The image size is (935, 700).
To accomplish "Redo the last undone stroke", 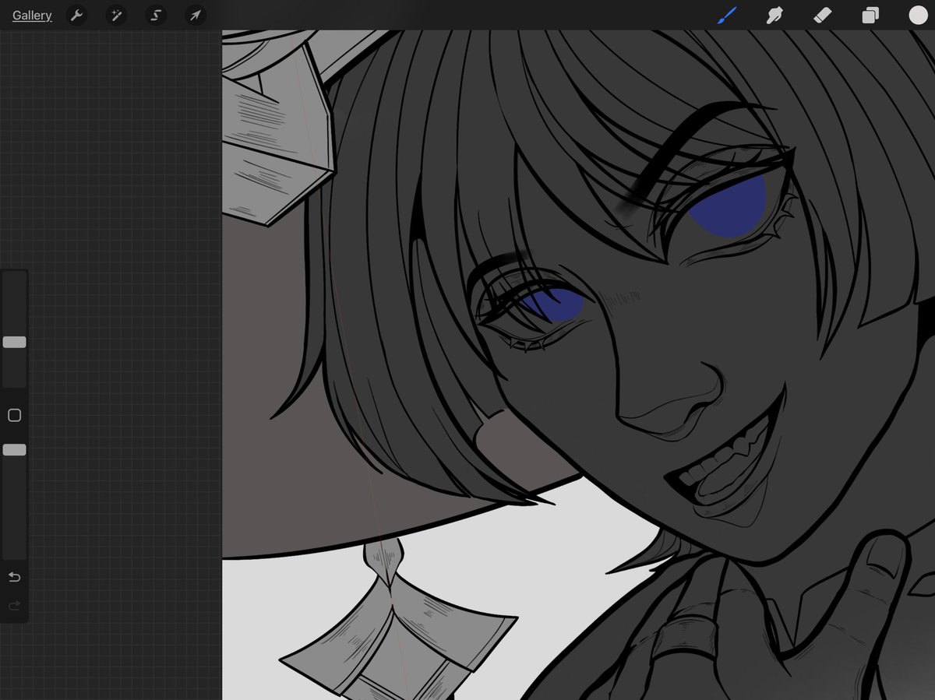I will pyautogui.click(x=14, y=606).
